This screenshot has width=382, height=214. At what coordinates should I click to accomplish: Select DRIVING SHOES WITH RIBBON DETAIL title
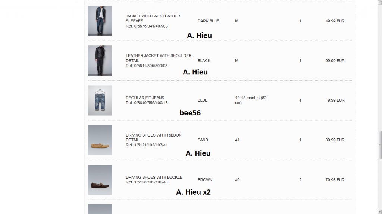[x=153, y=137]
